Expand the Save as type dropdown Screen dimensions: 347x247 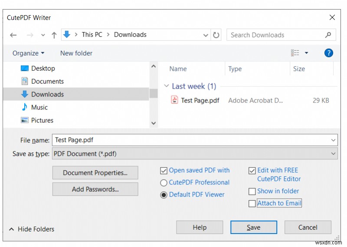pos(333,154)
